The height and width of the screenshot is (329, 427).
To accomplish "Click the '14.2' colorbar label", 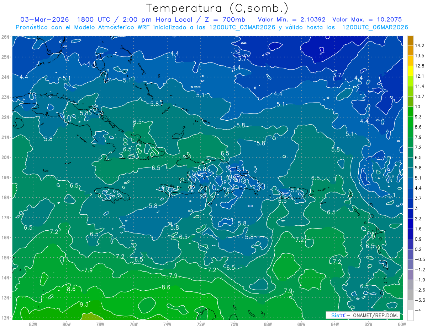I will point(420,45).
